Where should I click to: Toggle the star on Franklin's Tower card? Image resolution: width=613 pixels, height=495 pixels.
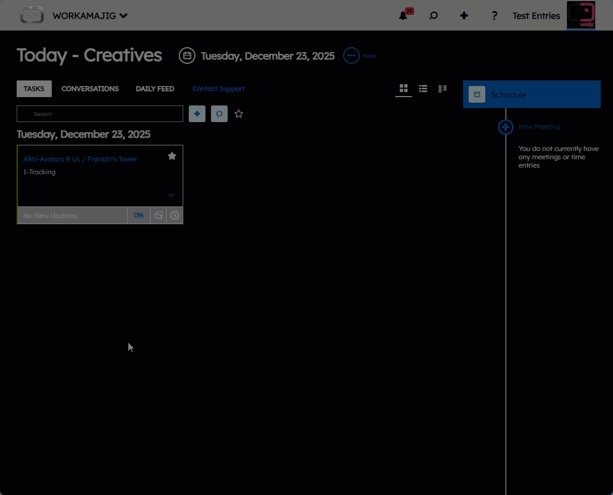click(172, 156)
